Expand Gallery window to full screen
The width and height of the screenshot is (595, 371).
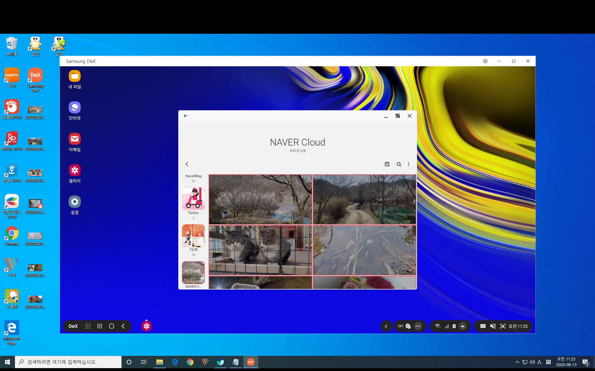click(x=397, y=116)
